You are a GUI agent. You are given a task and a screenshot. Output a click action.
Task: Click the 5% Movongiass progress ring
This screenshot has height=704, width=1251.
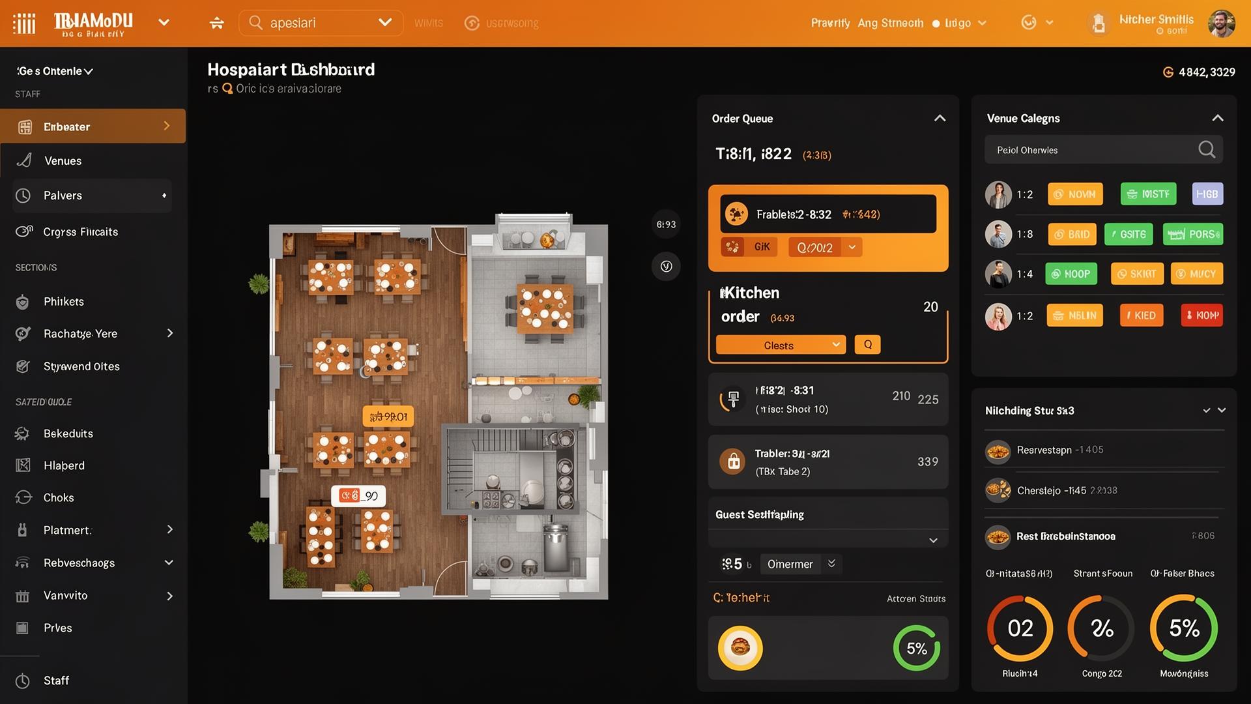pos(1183,628)
